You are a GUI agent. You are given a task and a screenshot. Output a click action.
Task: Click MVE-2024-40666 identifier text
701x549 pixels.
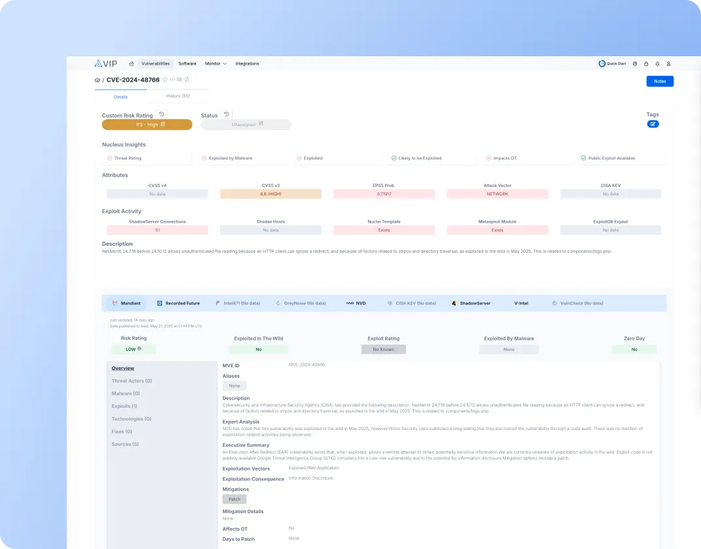pos(307,365)
